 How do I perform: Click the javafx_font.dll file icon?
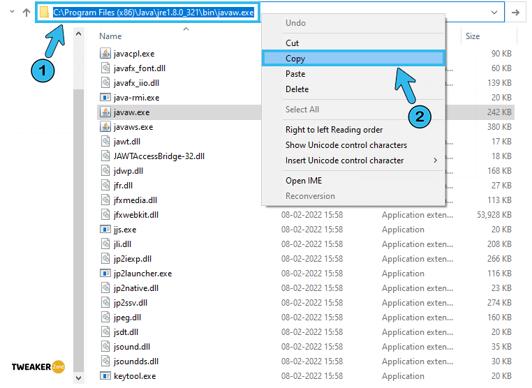point(105,68)
